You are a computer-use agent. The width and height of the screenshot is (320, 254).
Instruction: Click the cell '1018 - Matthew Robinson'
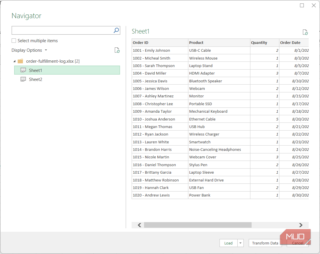[x=160, y=180]
